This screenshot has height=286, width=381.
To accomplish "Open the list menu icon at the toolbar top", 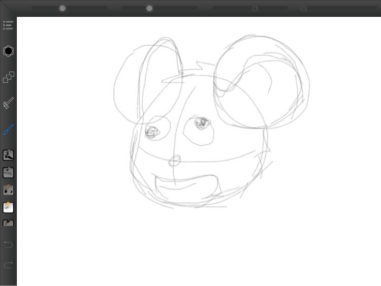I will [8, 25].
